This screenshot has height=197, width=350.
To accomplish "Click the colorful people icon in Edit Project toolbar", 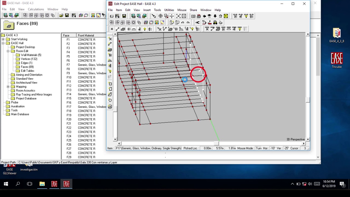I will tap(157, 22).
